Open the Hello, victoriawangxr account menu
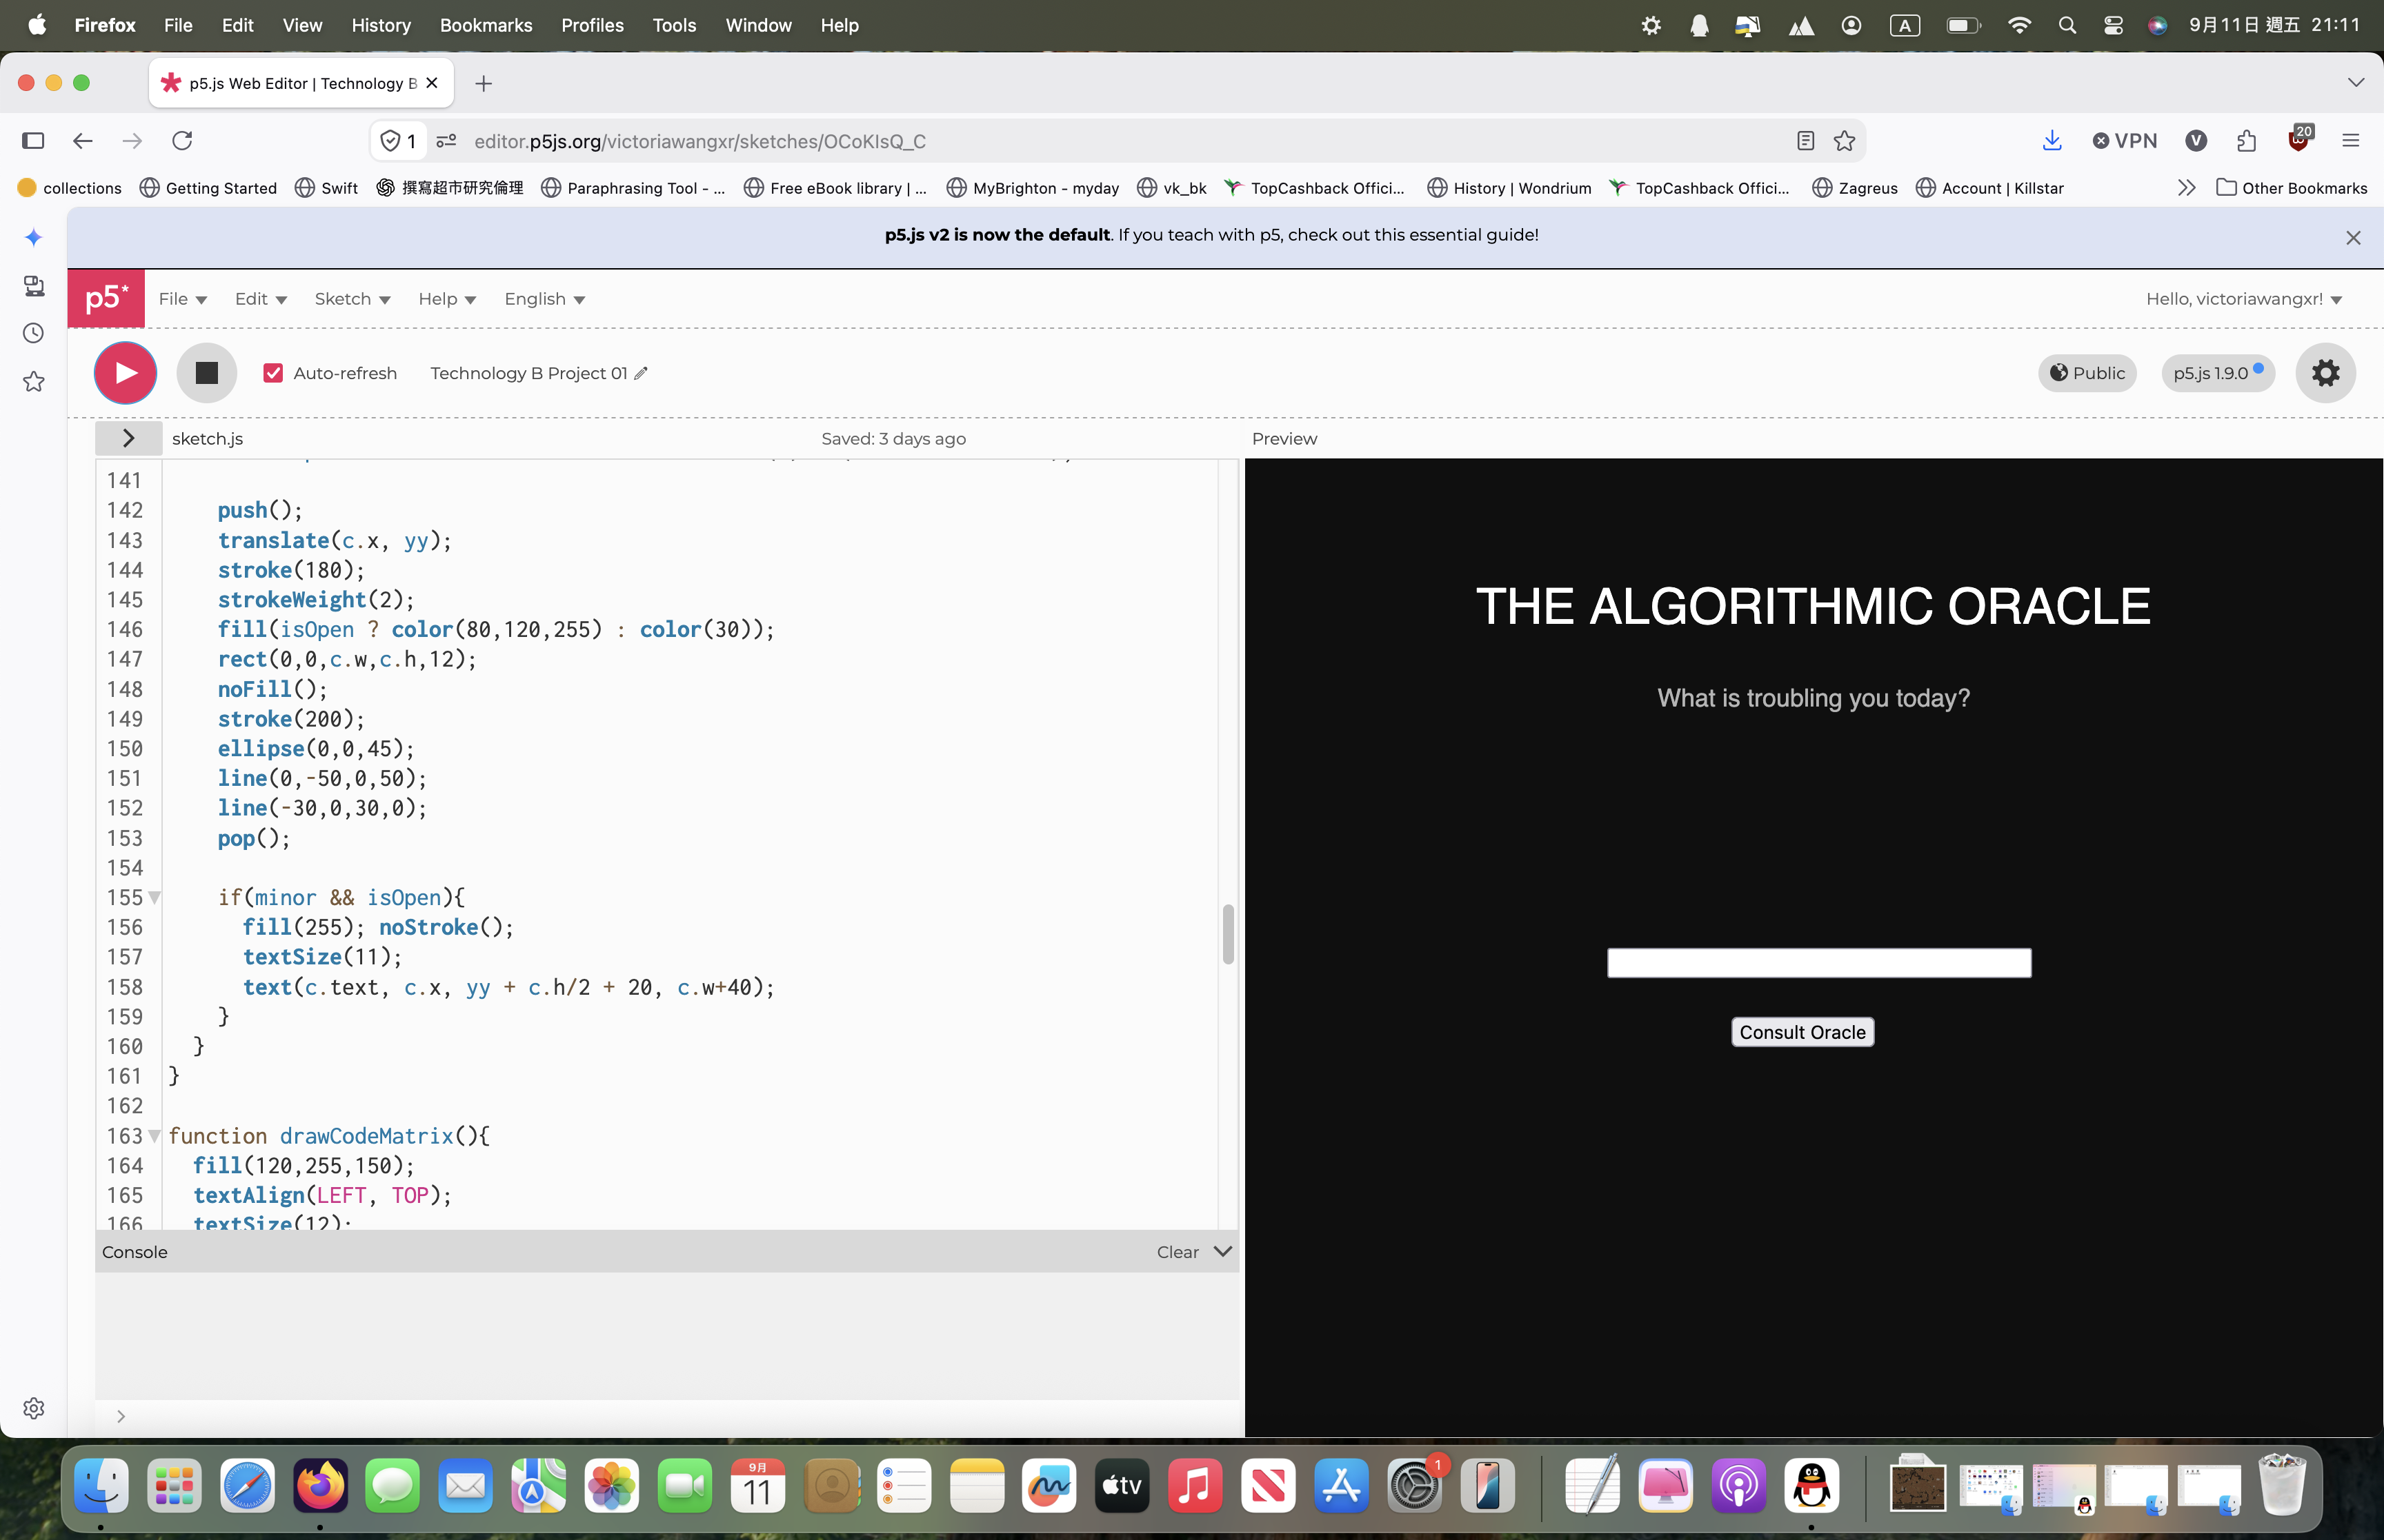The width and height of the screenshot is (2384, 1540). pos(2243,299)
